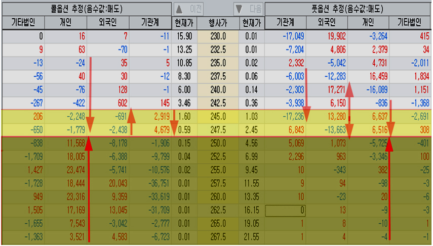The width and height of the screenshot is (433, 246).
Task: Select the 풋옵션 추정 section header
Action: pos(348,9)
